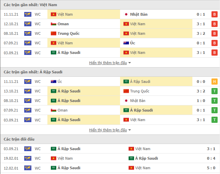The width and height of the screenshot is (220, 174).
Task: Select the Các trận đối đầu section header
Action: pyautogui.click(x=19, y=139)
